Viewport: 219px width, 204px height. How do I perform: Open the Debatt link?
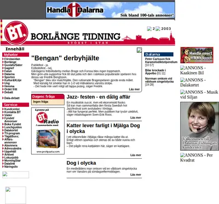tap(9, 92)
